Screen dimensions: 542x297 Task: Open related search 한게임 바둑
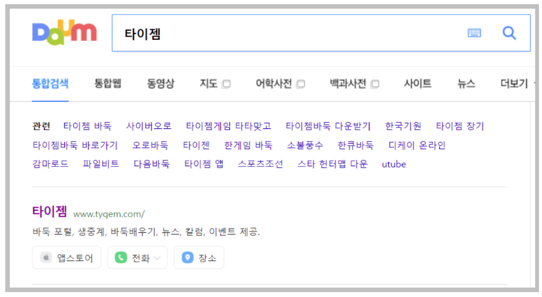point(248,145)
